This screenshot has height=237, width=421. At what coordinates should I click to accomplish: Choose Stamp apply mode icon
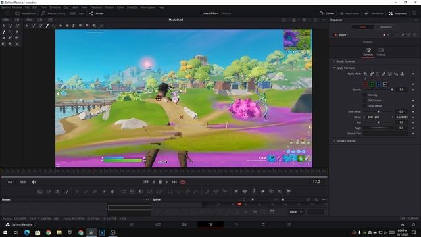(x=402, y=74)
